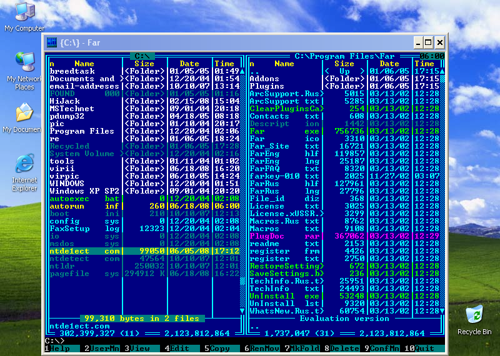This screenshot has height=356, width=500.
Task: Select the PlugDoc rar archive
Action: click(344, 236)
